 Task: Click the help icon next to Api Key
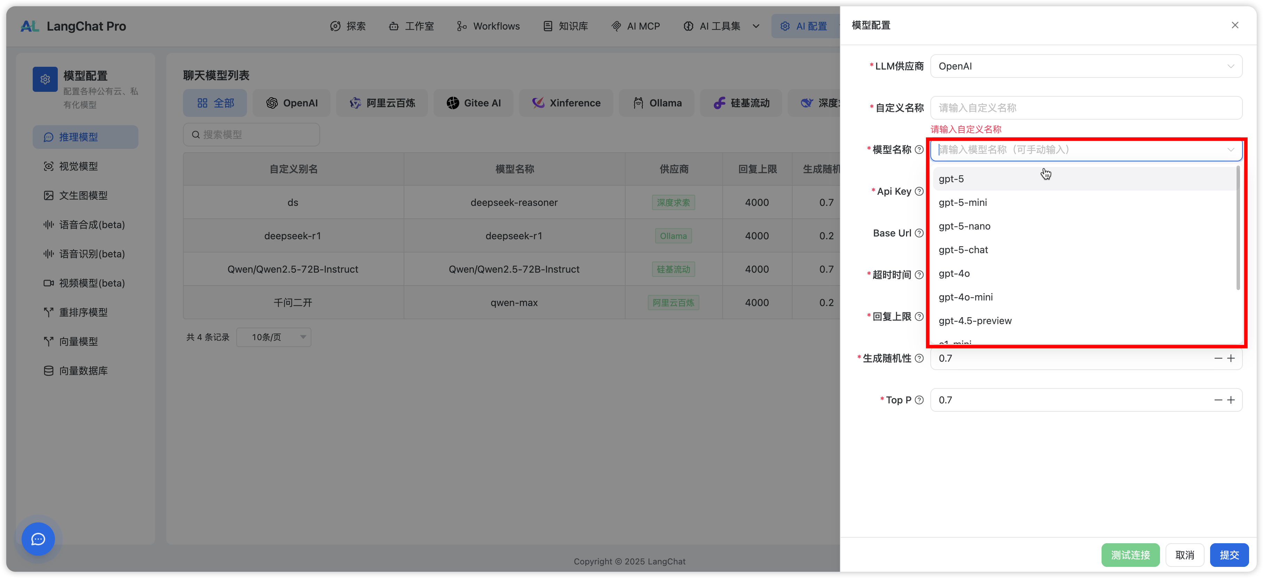point(919,191)
